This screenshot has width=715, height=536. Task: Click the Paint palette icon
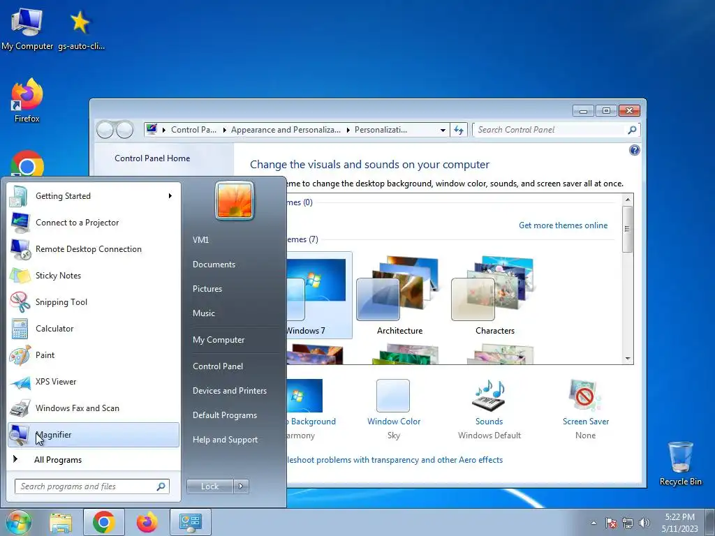click(x=20, y=355)
